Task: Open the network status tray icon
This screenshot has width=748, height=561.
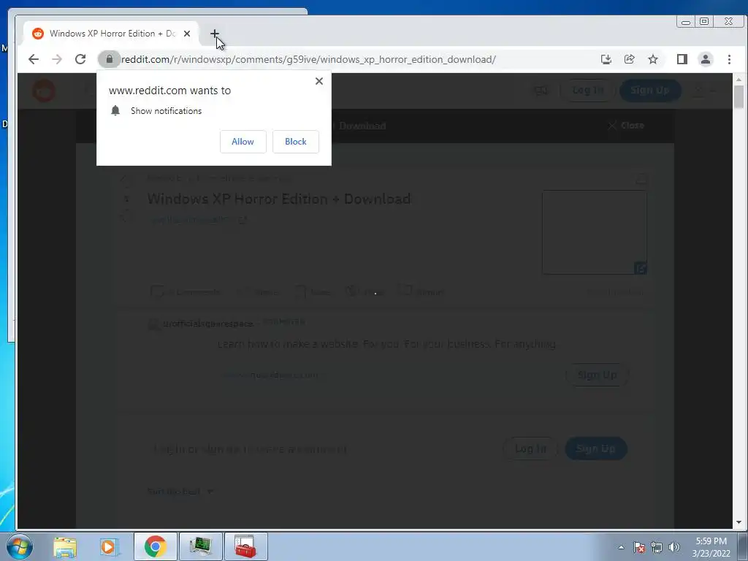Action: 657,547
